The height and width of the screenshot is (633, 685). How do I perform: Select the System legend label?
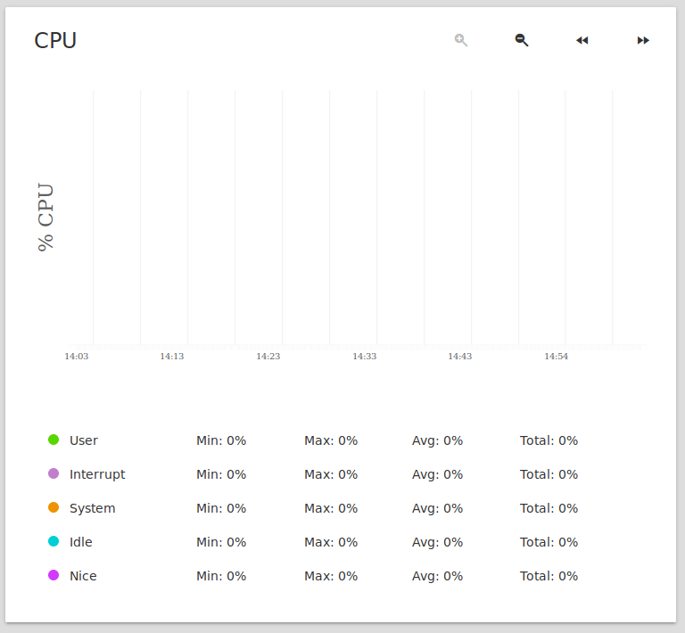click(x=93, y=508)
